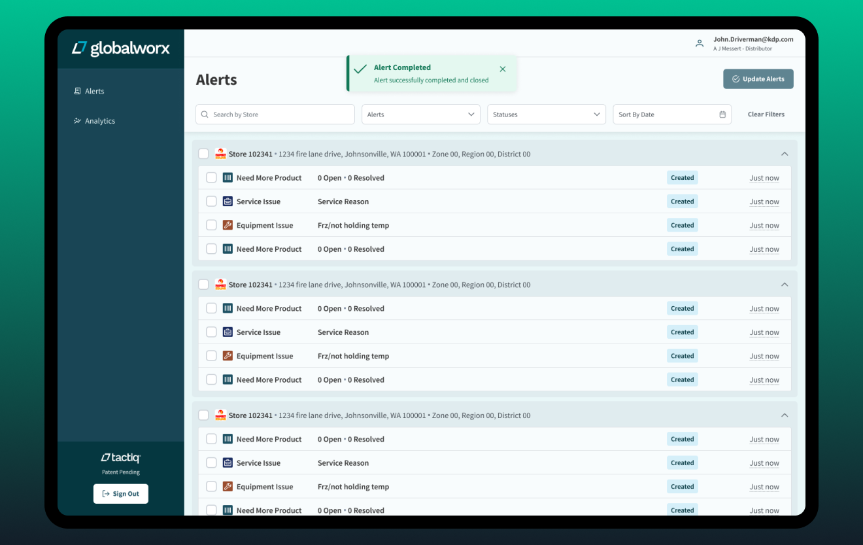This screenshot has height=545, width=863.
Task: Click the barcode icon of the top card's last Need More Product
Action: [228, 249]
